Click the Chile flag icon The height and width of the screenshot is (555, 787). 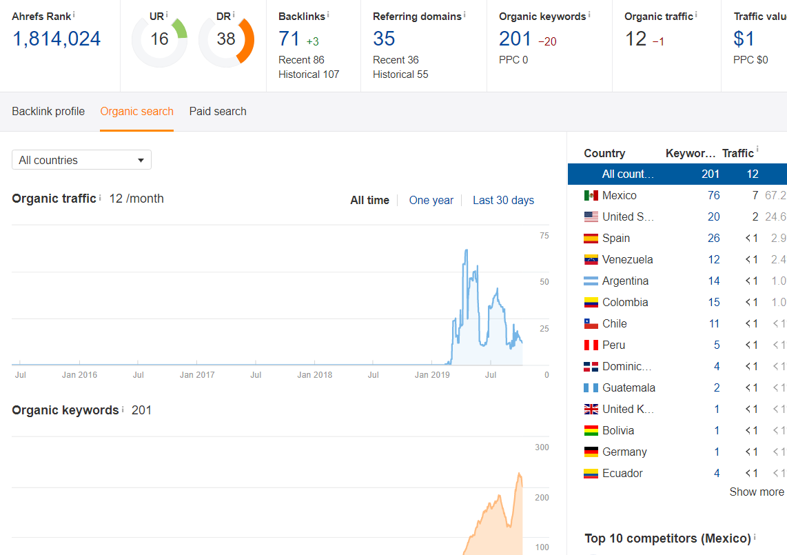tap(591, 323)
